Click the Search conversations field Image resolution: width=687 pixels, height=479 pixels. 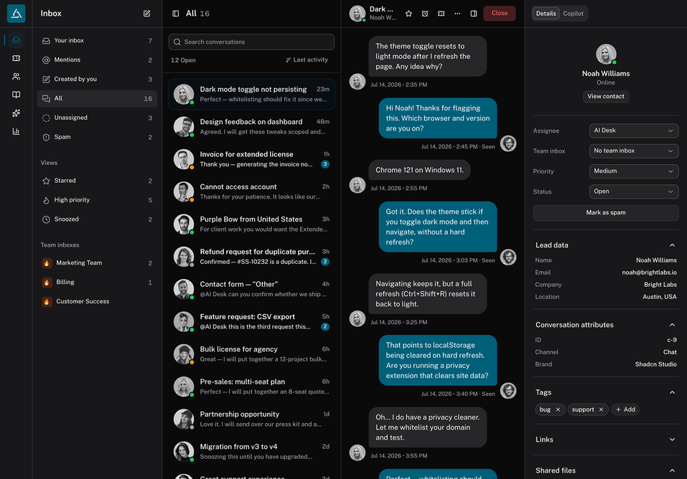pos(251,42)
